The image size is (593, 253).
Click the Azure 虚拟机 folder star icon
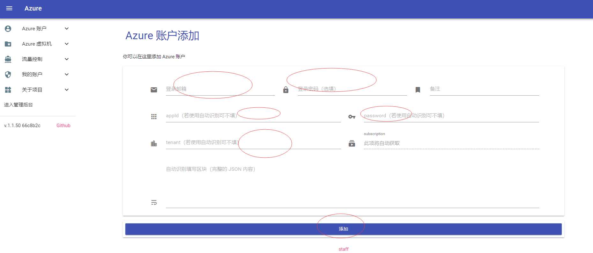click(8, 44)
